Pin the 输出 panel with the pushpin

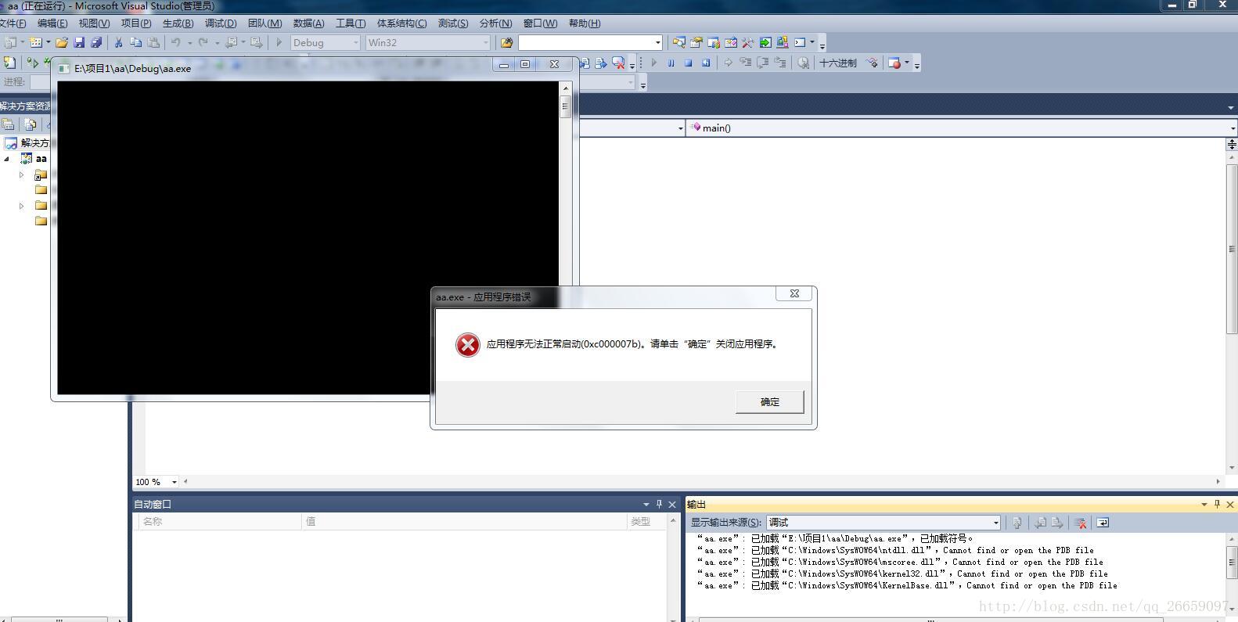[1217, 505]
